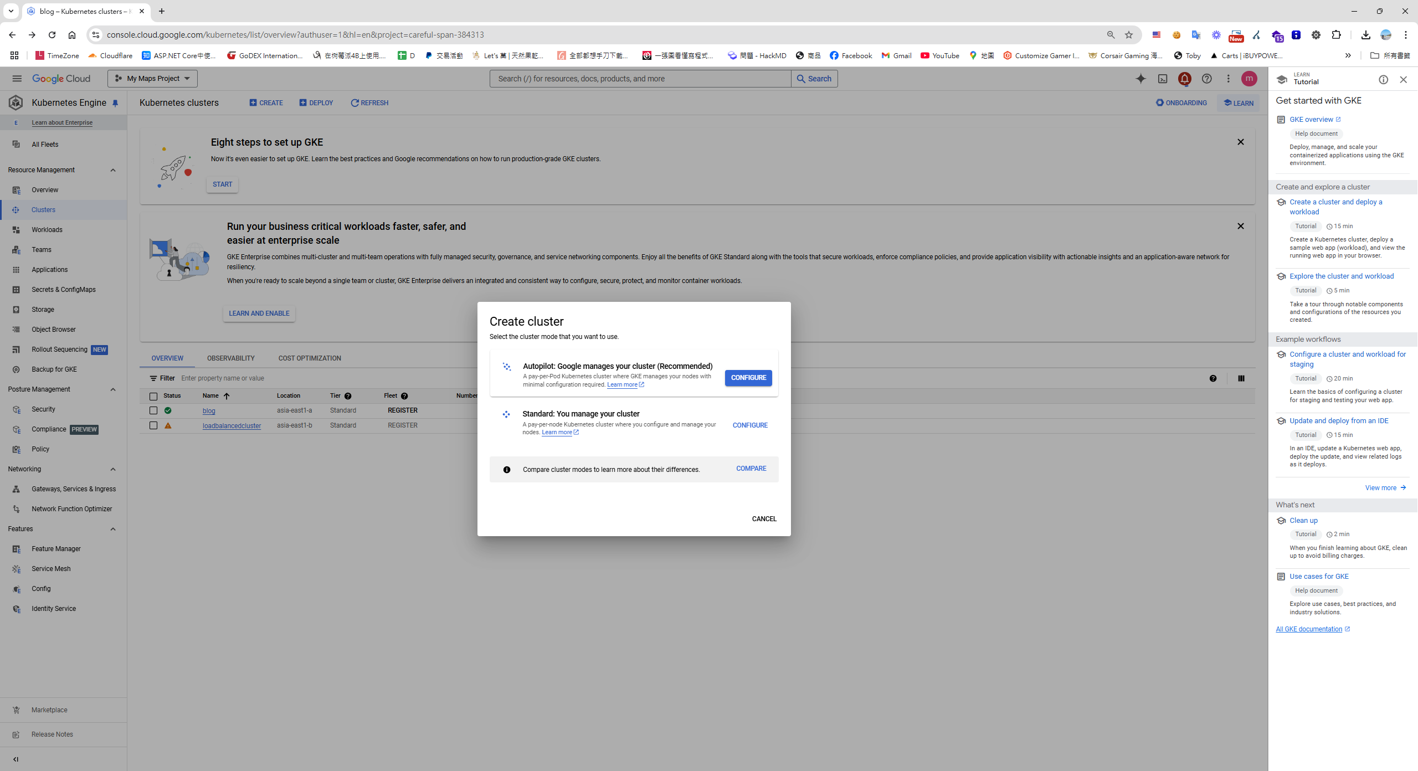Open the column display options icon
This screenshot has width=1418, height=771.
pos(1241,378)
